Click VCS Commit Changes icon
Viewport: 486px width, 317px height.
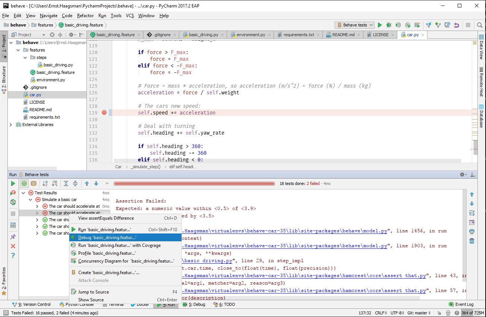point(438,25)
